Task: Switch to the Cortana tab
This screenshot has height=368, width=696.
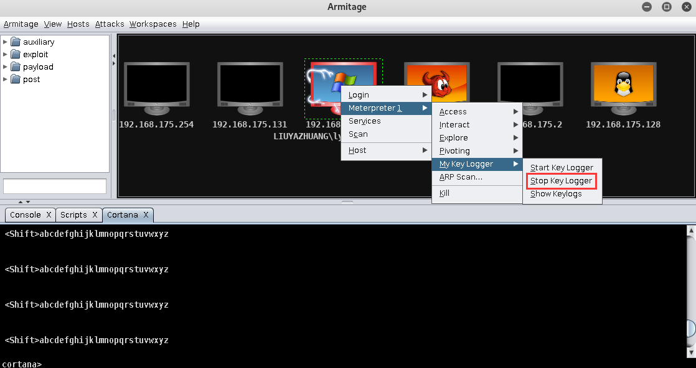Action: pos(123,215)
